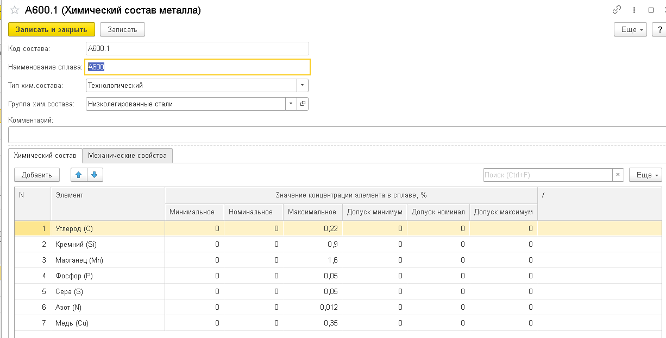Select the Медь (Cu) row
666x338 pixels.
338,323
